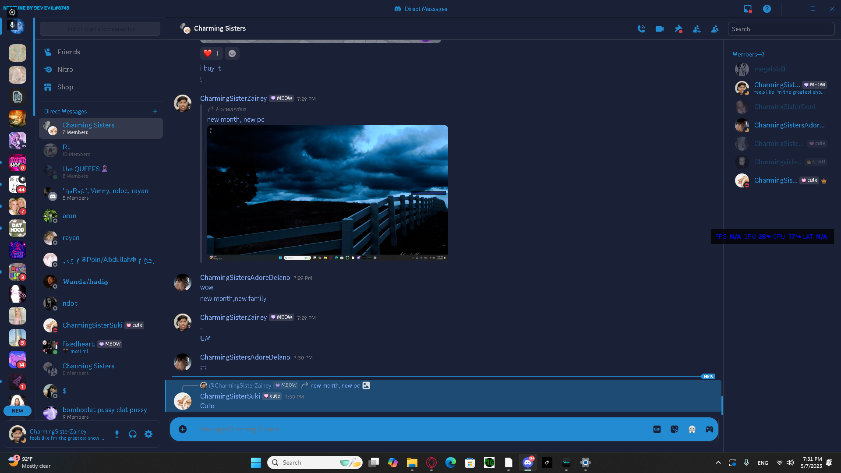The width and height of the screenshot is (841, 473).
Task: Open attachment menu plus button in message bar
Action: pos(183,429)
